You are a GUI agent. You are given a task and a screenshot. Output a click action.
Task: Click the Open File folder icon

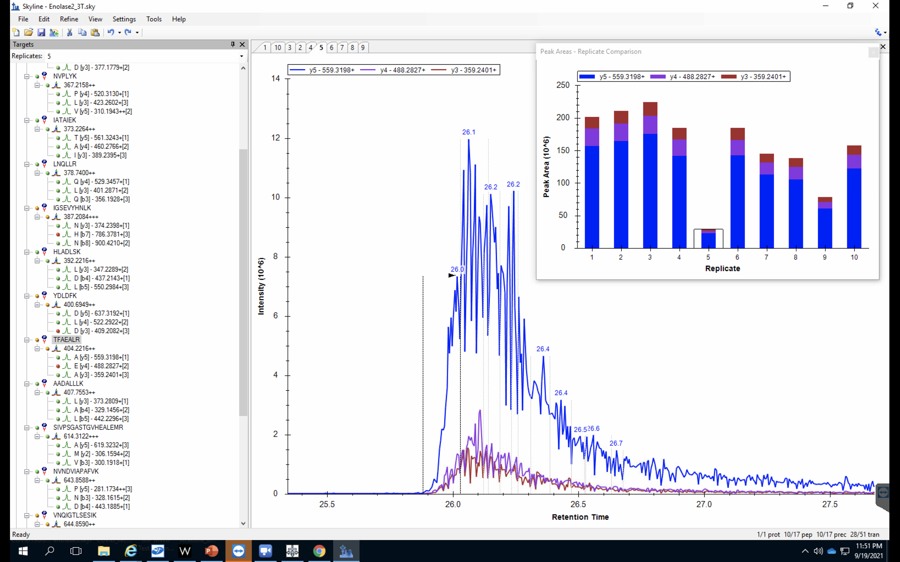(x=29, y=32)
